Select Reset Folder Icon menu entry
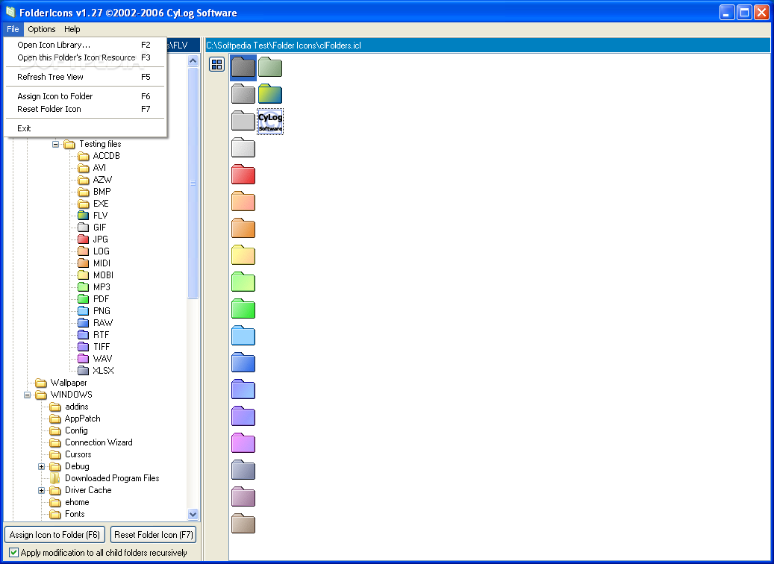This screenshot has height=564, width=774. (x=85, y=109)
